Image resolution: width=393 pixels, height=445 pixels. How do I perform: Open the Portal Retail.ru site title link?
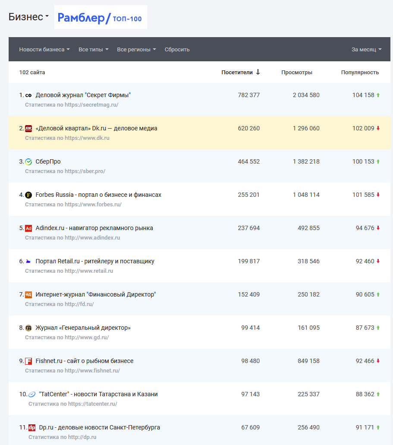tap(95, 262)
